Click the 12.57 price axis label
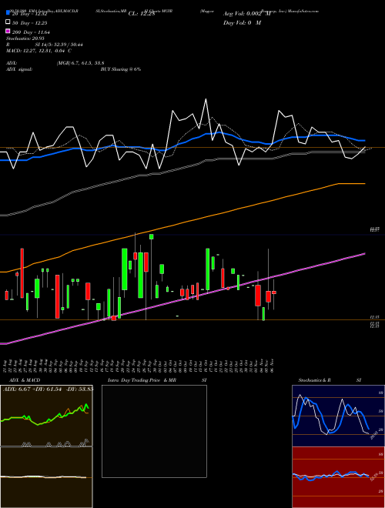 click(375, 229)
